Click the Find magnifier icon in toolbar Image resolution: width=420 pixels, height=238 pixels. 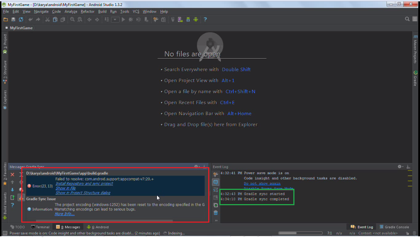pos(72,20)
